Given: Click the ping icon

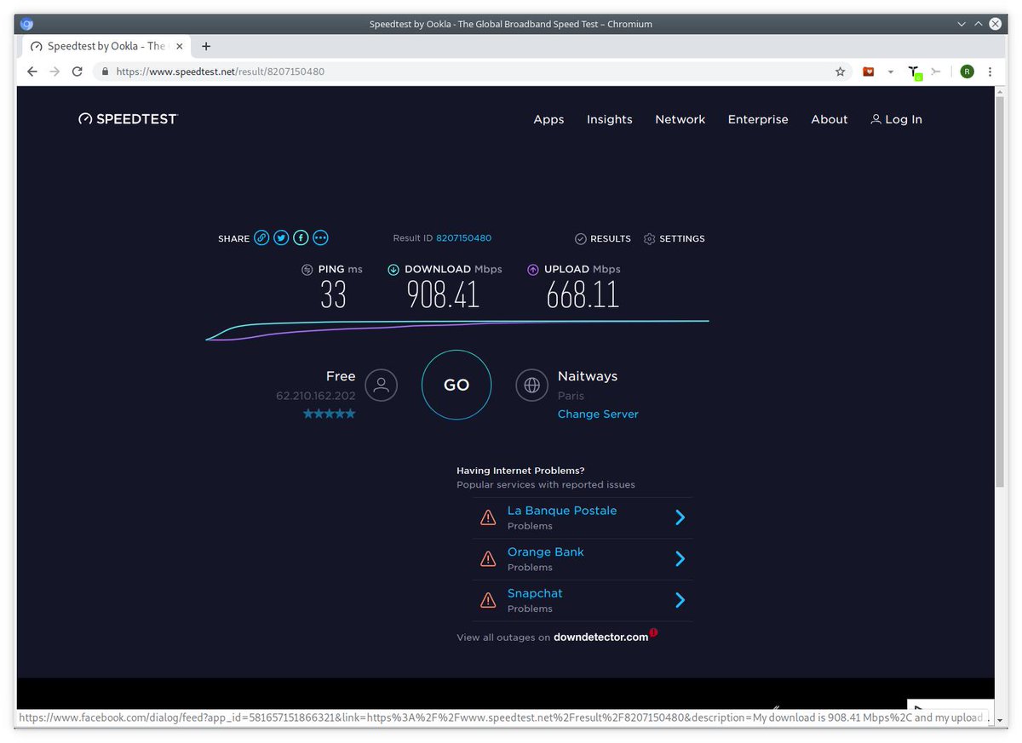Looking at the screenshot, I should (x=307, y=270).
